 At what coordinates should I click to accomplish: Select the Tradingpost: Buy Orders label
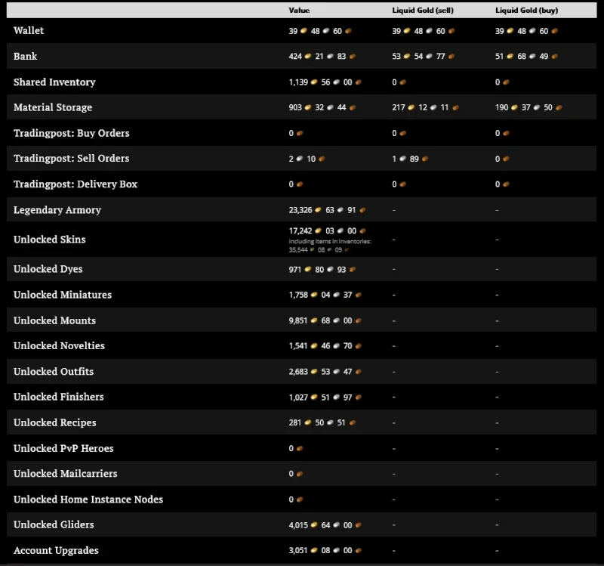[71, 133]
